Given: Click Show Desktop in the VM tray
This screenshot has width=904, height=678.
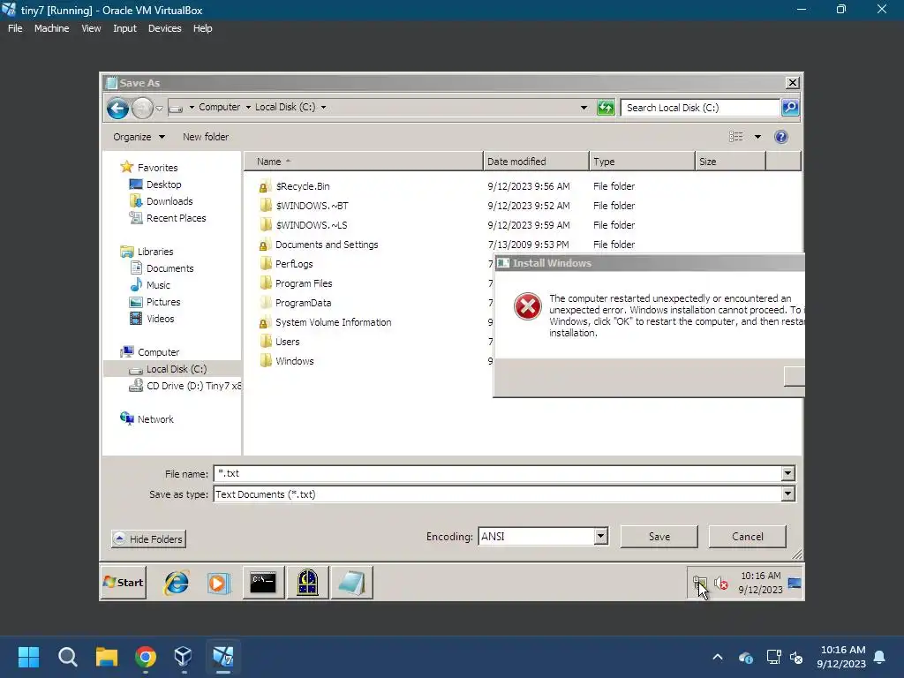Looking at the screenshot, I should point(795,583).
